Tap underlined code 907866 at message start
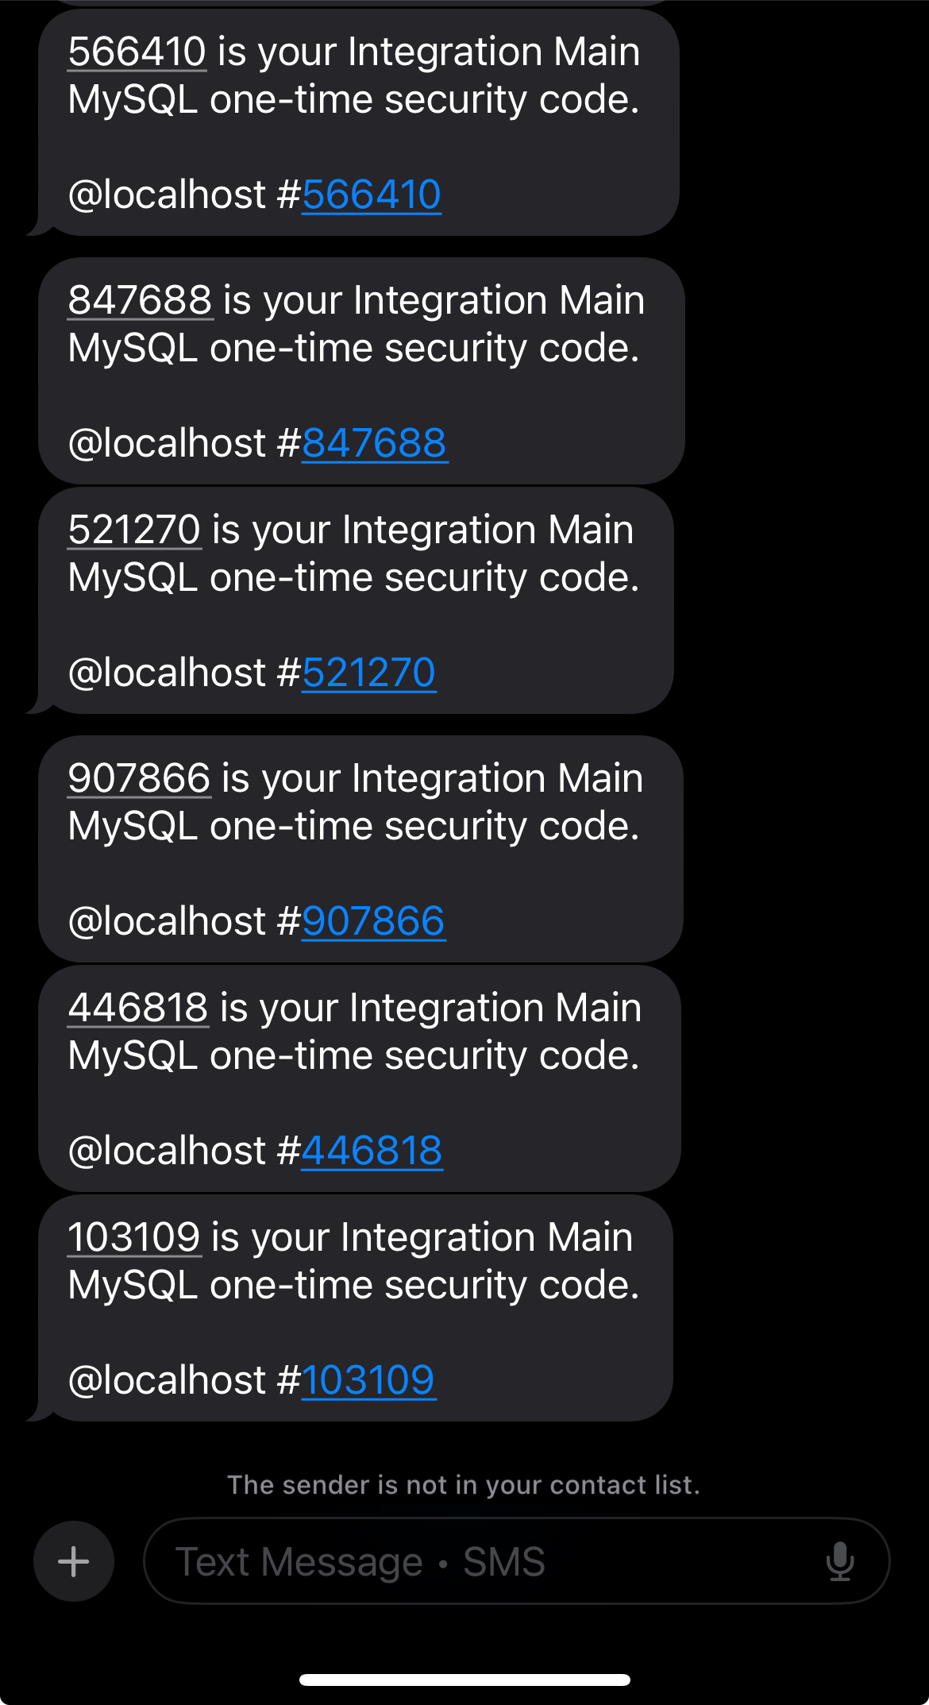The width and height of the screenshot is (929, 1705). [140, 779]
